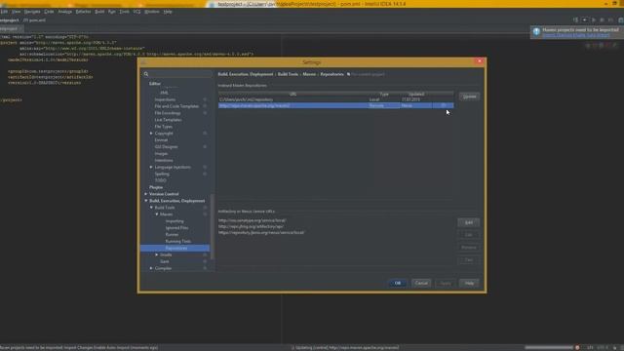This screenshot has height=351, width=624.
Task: Select File Types setting
Action: [x=164, y=127]
